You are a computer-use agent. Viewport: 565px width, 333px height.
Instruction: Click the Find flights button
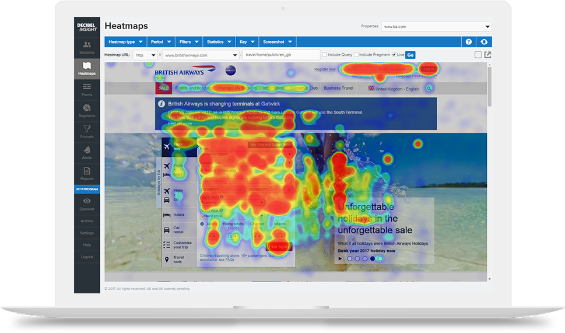[x=279, y=247]
